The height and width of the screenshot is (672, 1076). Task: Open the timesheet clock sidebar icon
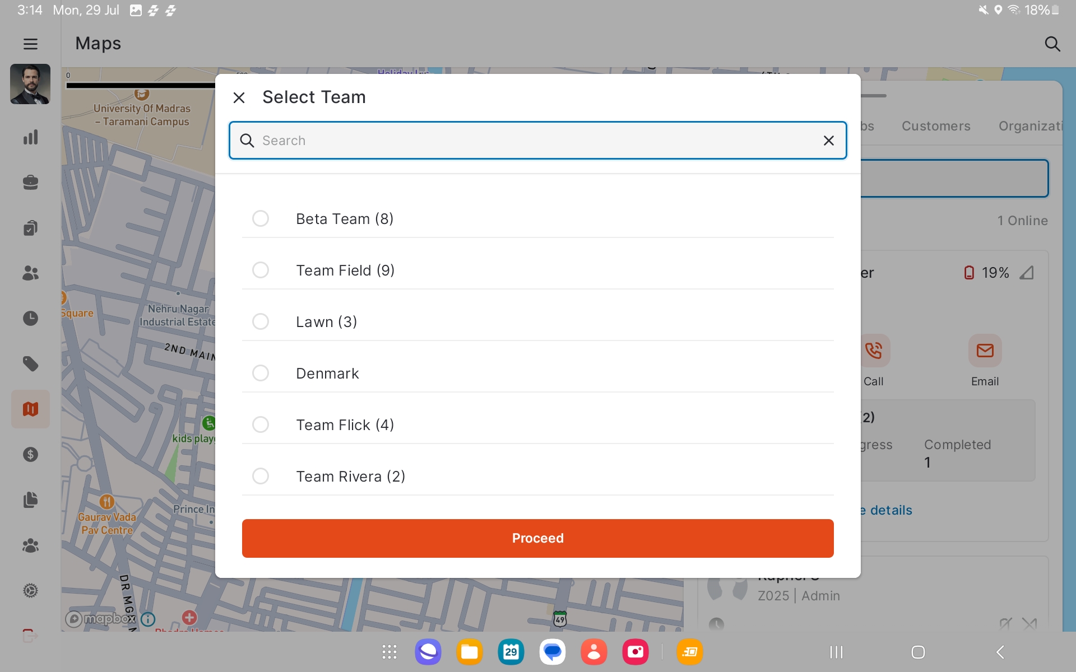[x=30, y=319]
